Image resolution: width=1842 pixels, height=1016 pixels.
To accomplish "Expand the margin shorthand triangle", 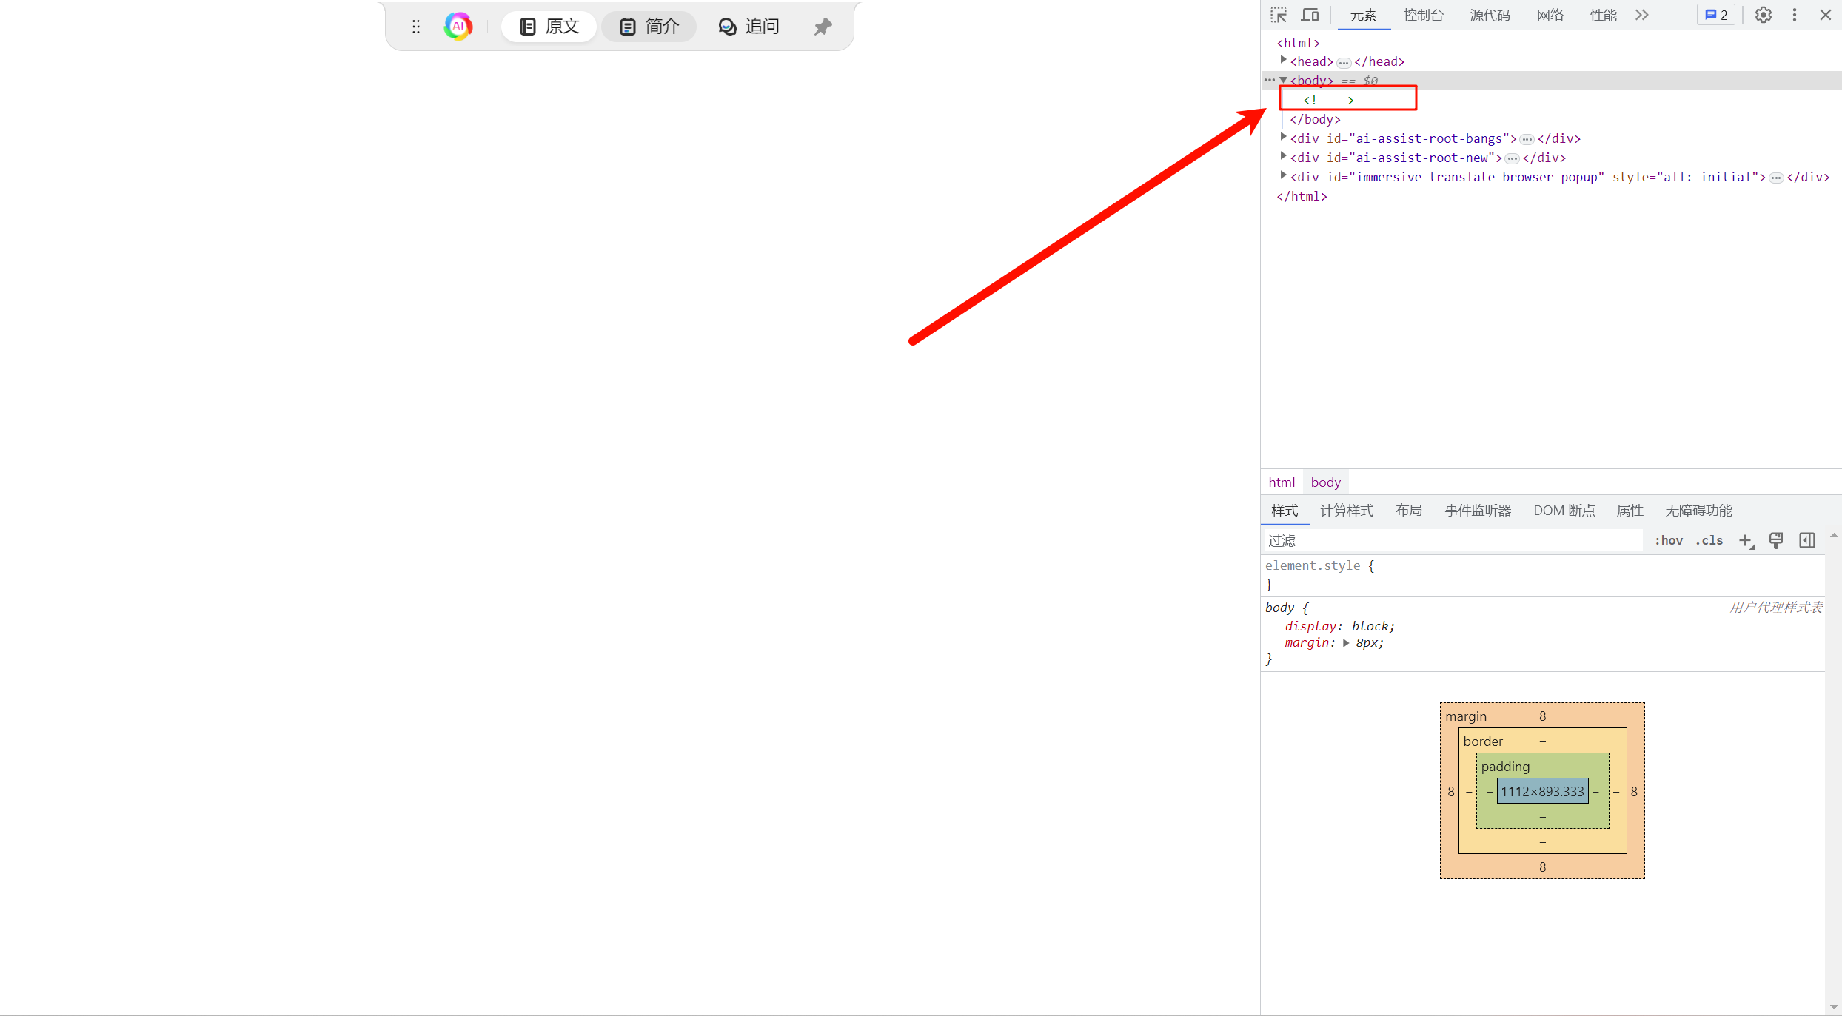I will (1346, 643).
